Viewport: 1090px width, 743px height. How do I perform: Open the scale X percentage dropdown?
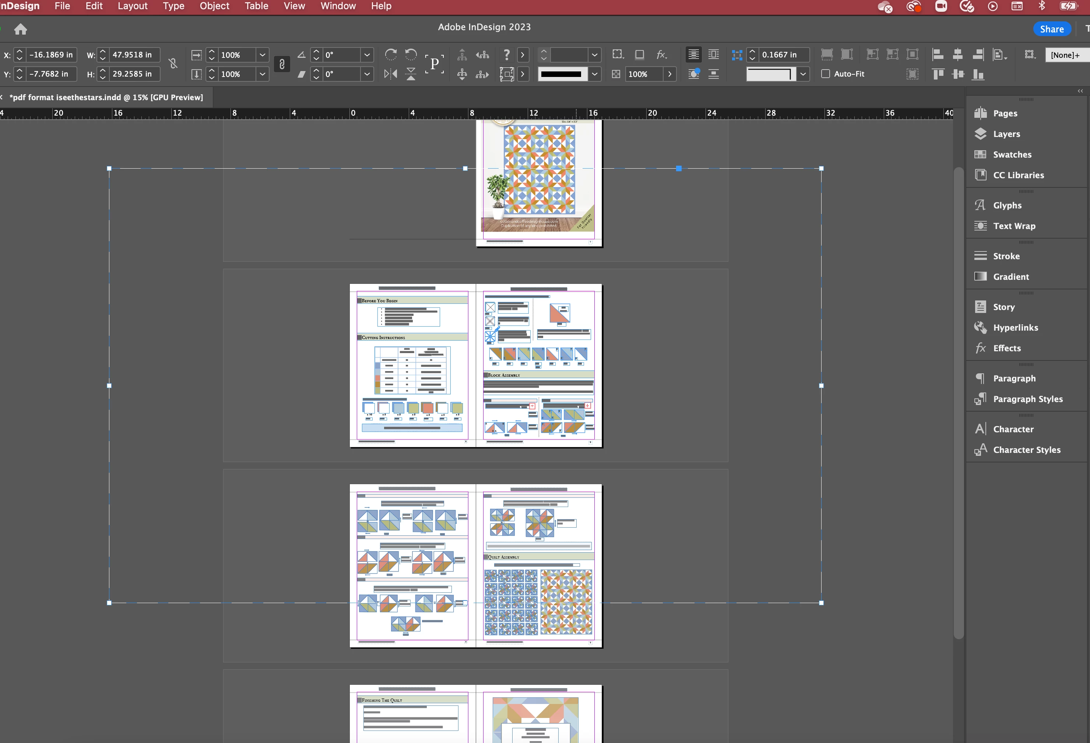[x=263, y=55]
